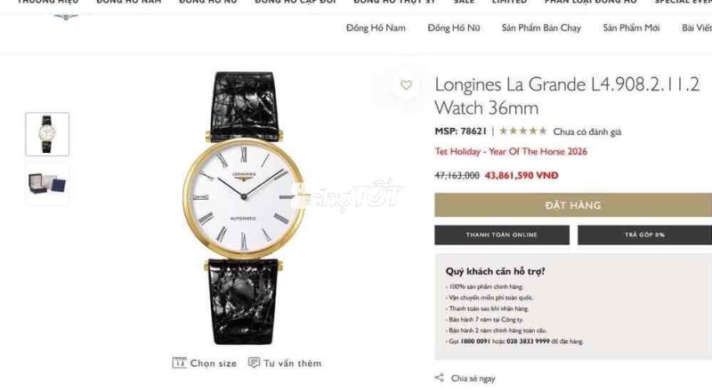712x391 pixels.
Task: Click the main Longines watch image
Action: pos(244,208)
